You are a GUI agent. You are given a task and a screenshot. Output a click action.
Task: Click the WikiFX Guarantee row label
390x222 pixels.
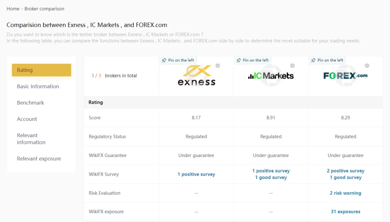click(108, 155)
